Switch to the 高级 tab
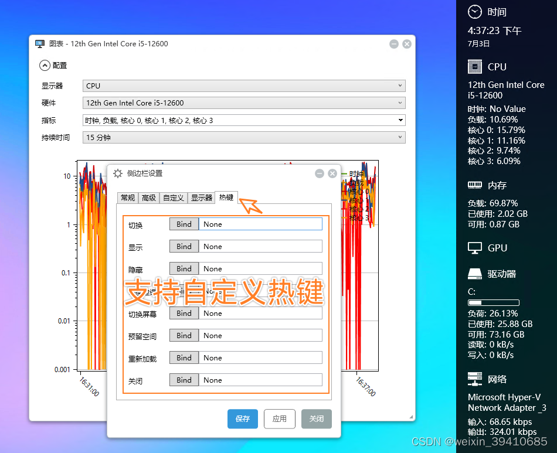557x453 pixels. [149, 197]
